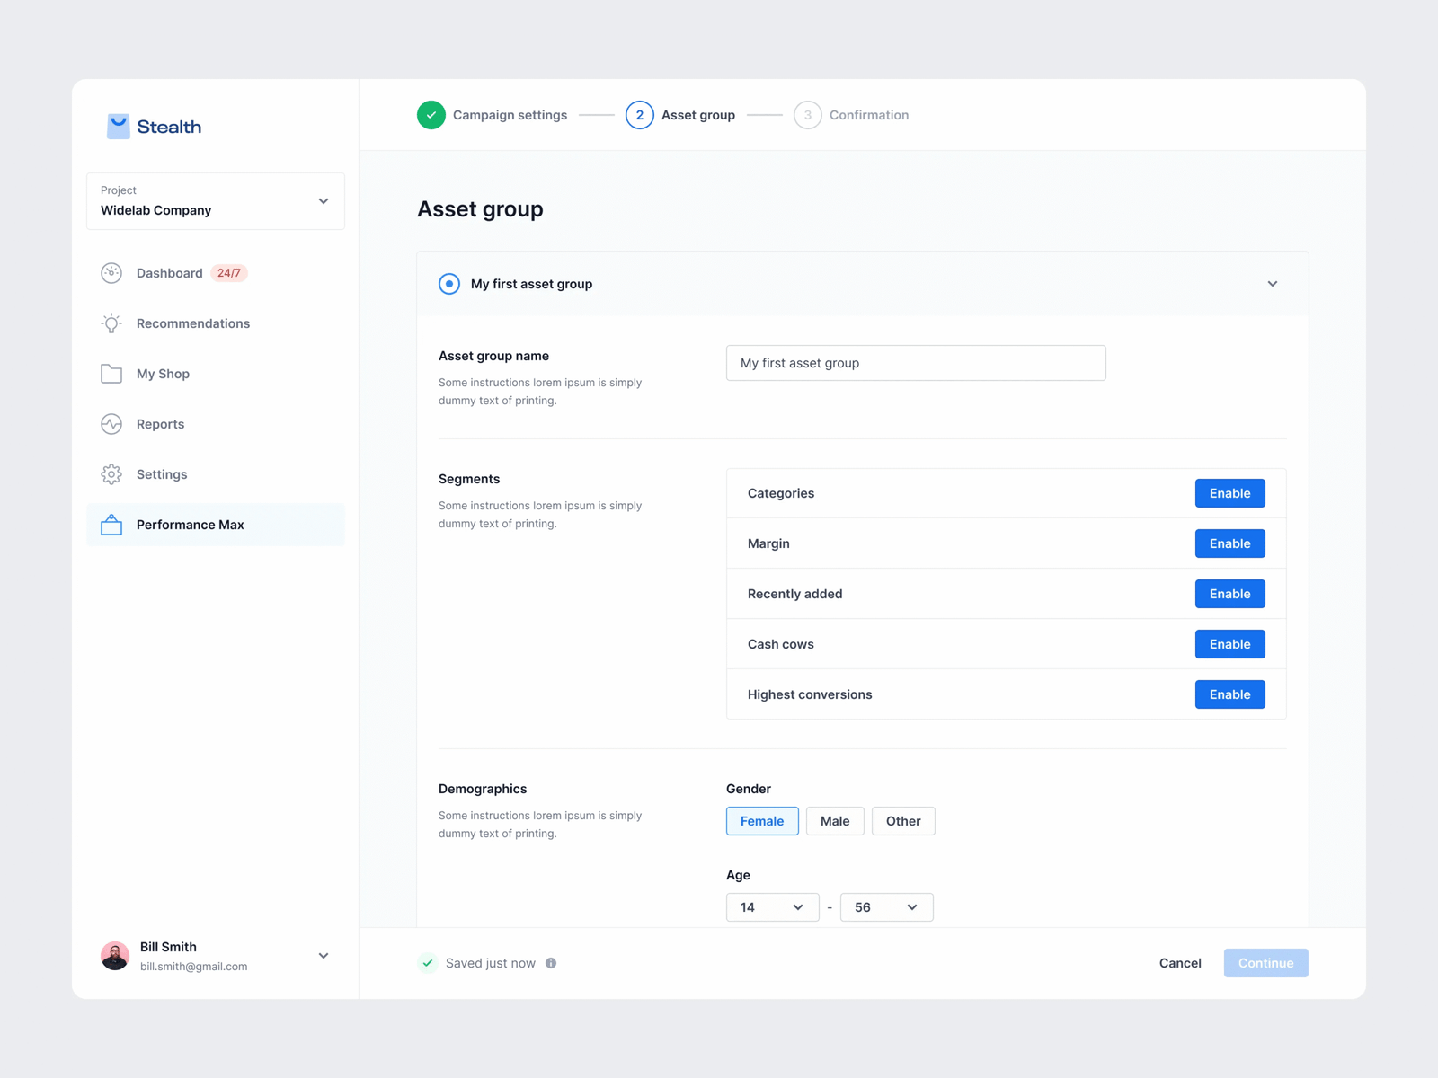Click the My Shop folder icon
The height and width of the screenshot is (1078, 1438).
[x=111, y=374]
